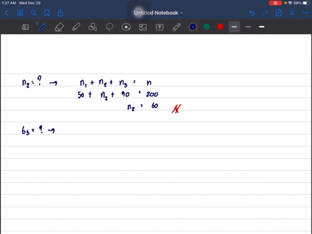Tap the red check mark drawing
312x234 pixels.
click(x=176, y=109)
